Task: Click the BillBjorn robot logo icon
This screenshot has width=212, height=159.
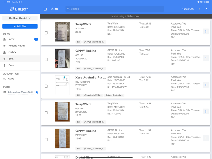Action: click(x=12, y=9)
